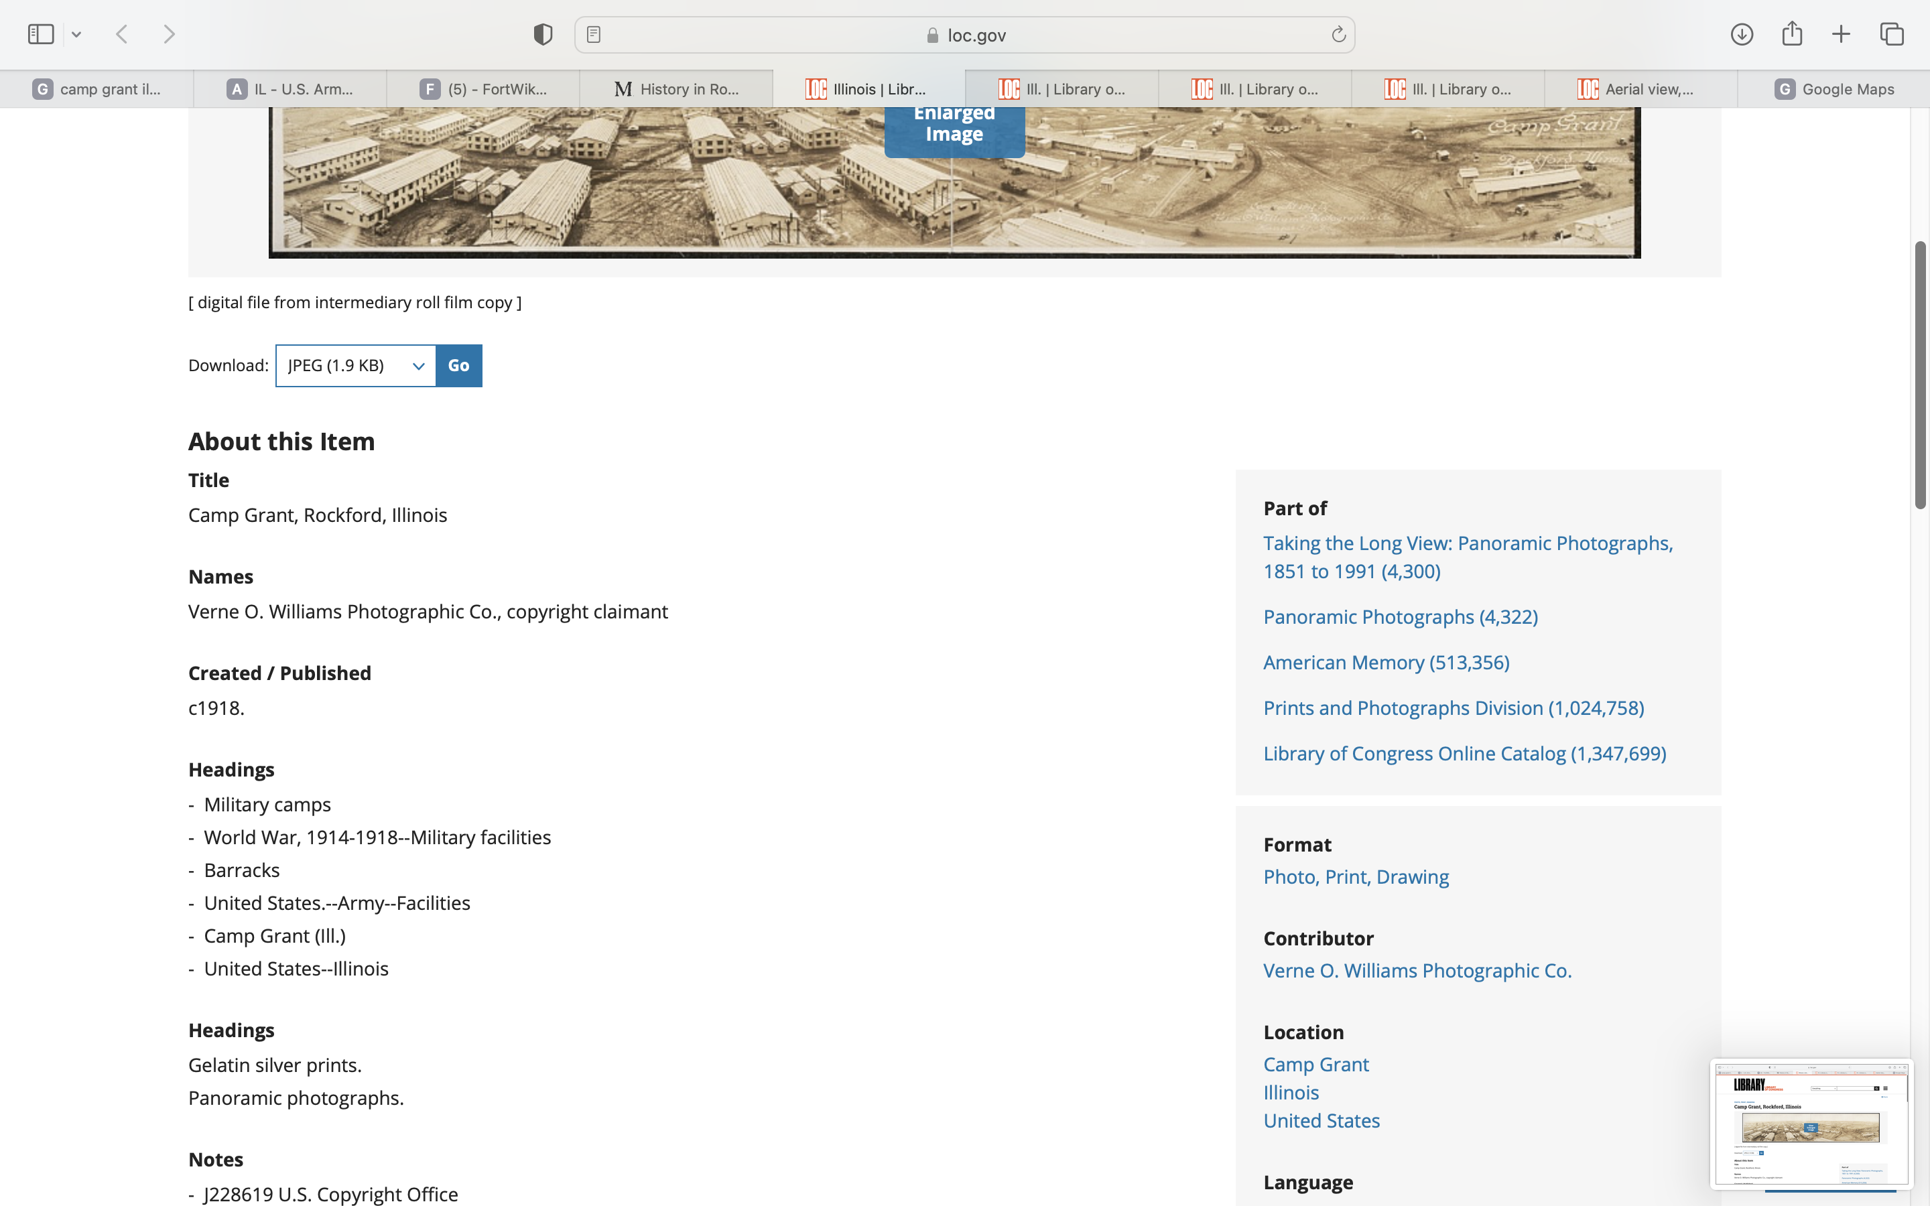1930x1206 pixels.
Task: Click the forward navigation arrow
Action: pyautogui.click(x=169, y=34)
